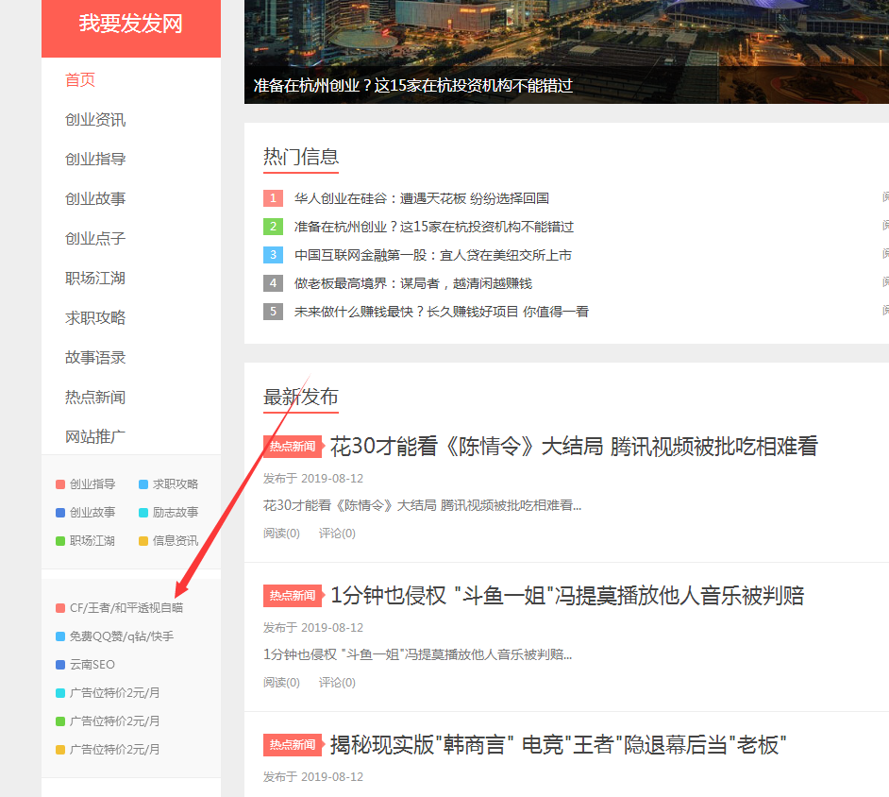Select the yellow 信息资讯 tag

(175, 541)
